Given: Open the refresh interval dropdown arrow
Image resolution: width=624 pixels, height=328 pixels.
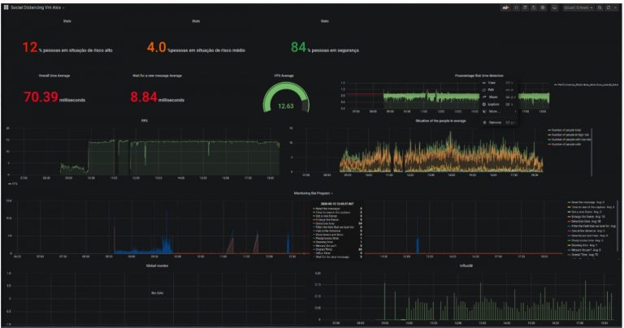Looking at the screenshot, I should tap(617, 6).
